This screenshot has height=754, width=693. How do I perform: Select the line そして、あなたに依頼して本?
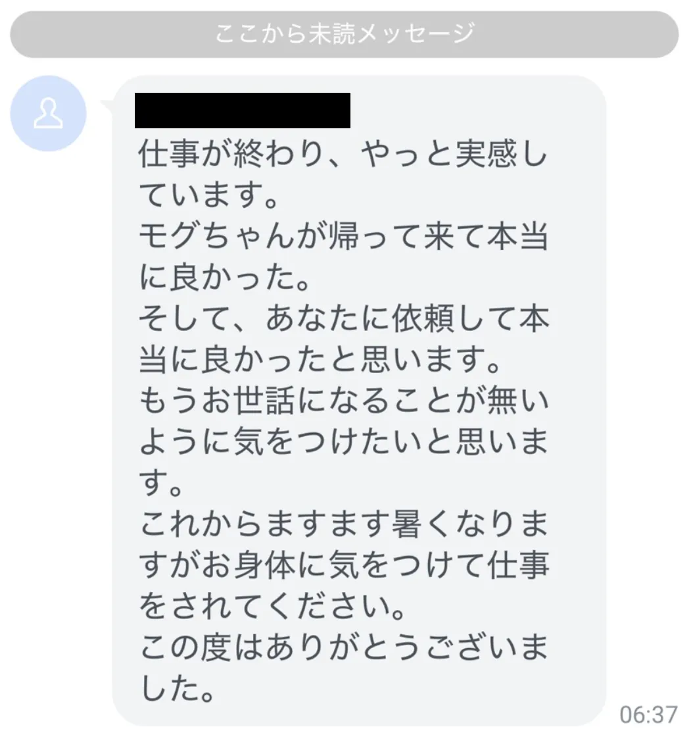tap(343, 319)
